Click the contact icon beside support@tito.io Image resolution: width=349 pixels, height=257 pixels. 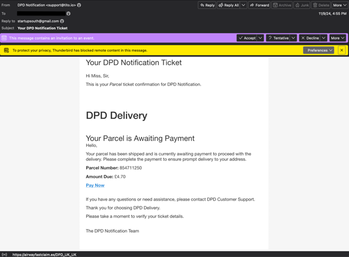(x=79, y=5)
